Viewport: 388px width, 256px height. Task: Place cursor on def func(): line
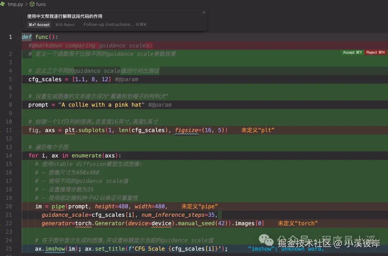pyautogui.click(x=40, y=37)
